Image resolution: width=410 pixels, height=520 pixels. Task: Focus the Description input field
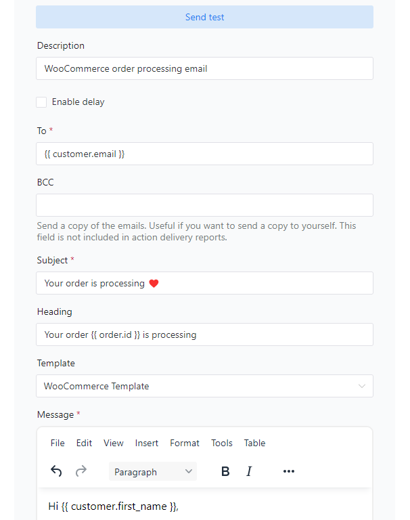[x=204, y=68]
